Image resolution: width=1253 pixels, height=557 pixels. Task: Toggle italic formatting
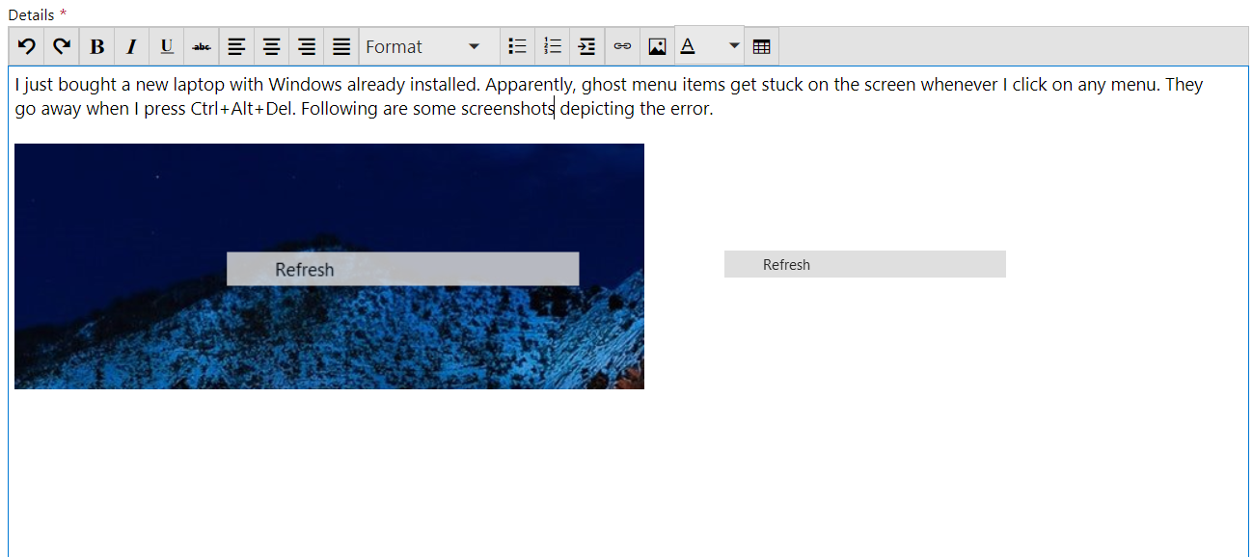coord(132,46)
